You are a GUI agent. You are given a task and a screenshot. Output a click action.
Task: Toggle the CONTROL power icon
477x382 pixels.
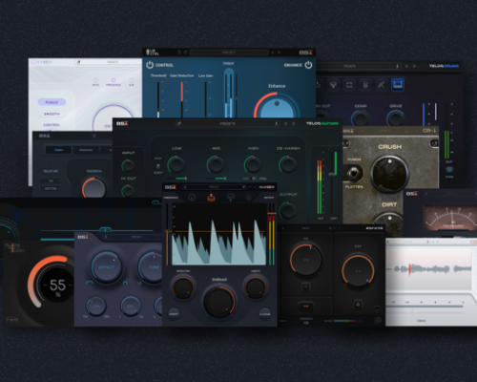point(150,65)
